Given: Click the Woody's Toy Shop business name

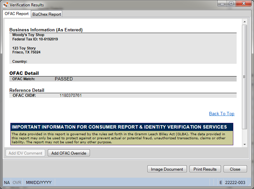Looking at the screenshot, I should (28, 35).
